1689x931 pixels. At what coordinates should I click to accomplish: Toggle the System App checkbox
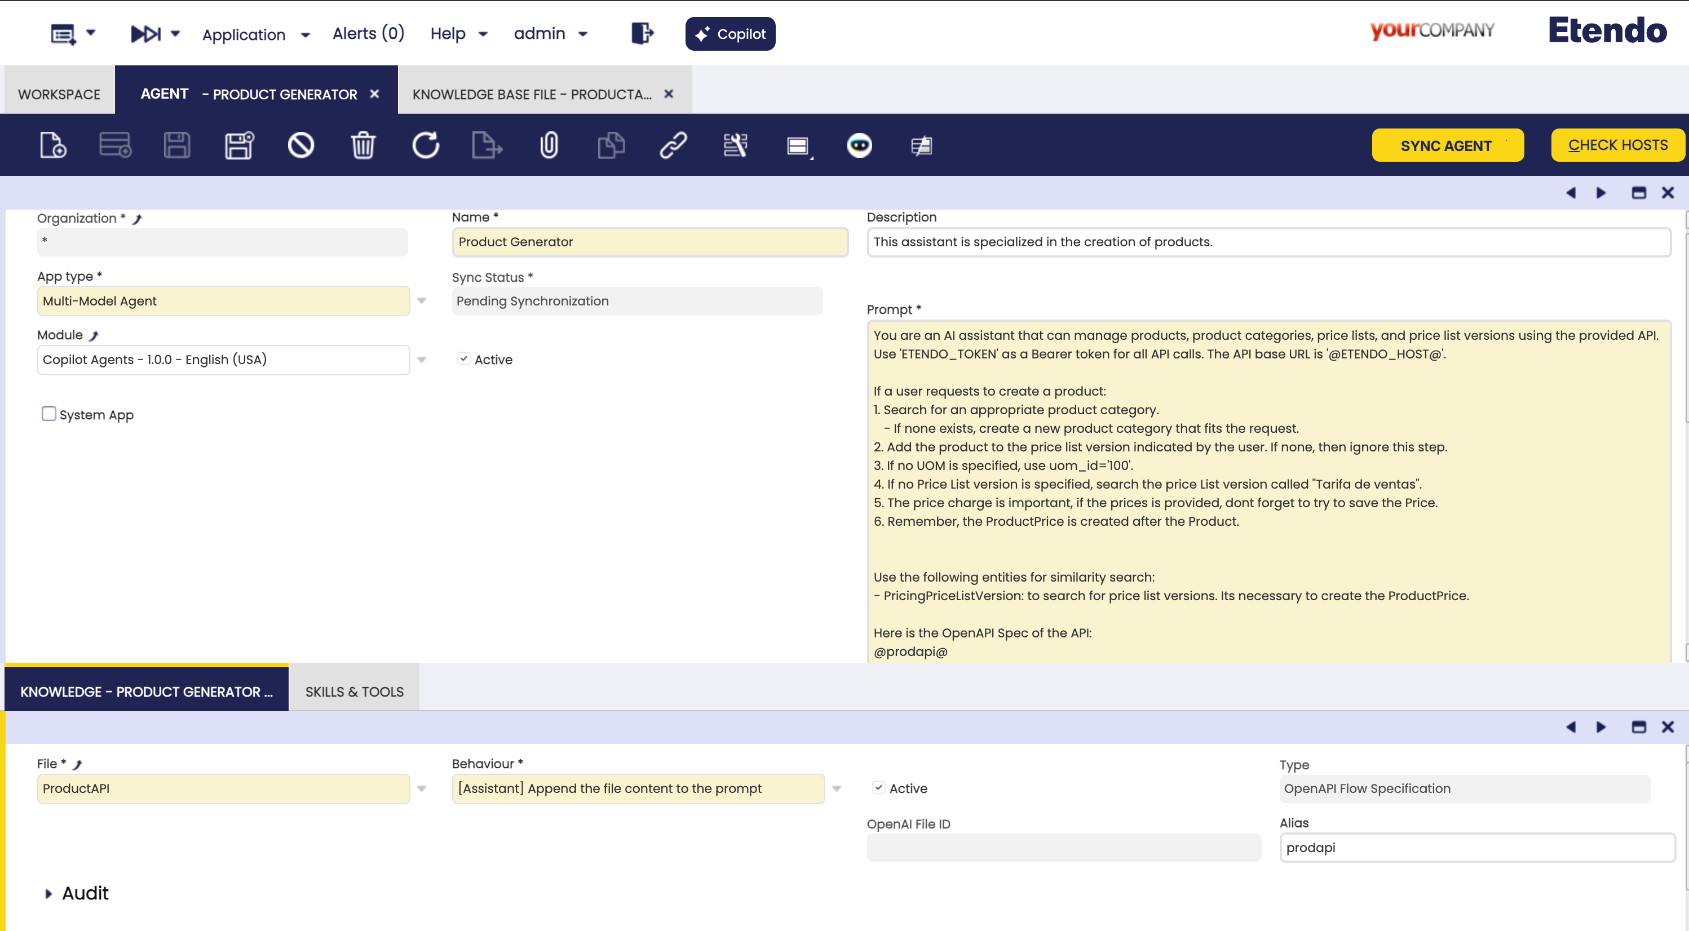point(48,414)
